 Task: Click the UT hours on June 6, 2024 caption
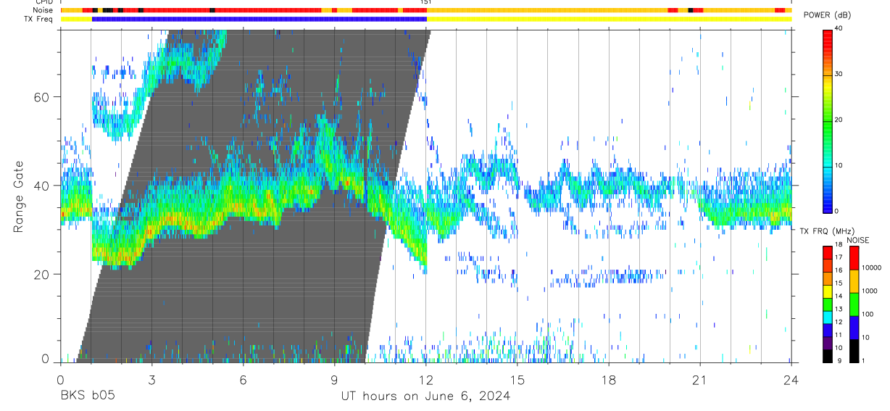(426, 396)
